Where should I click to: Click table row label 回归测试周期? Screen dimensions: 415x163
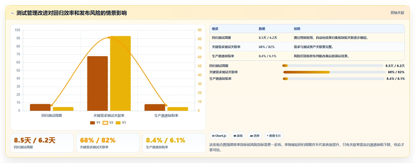[x=221, y=38]
